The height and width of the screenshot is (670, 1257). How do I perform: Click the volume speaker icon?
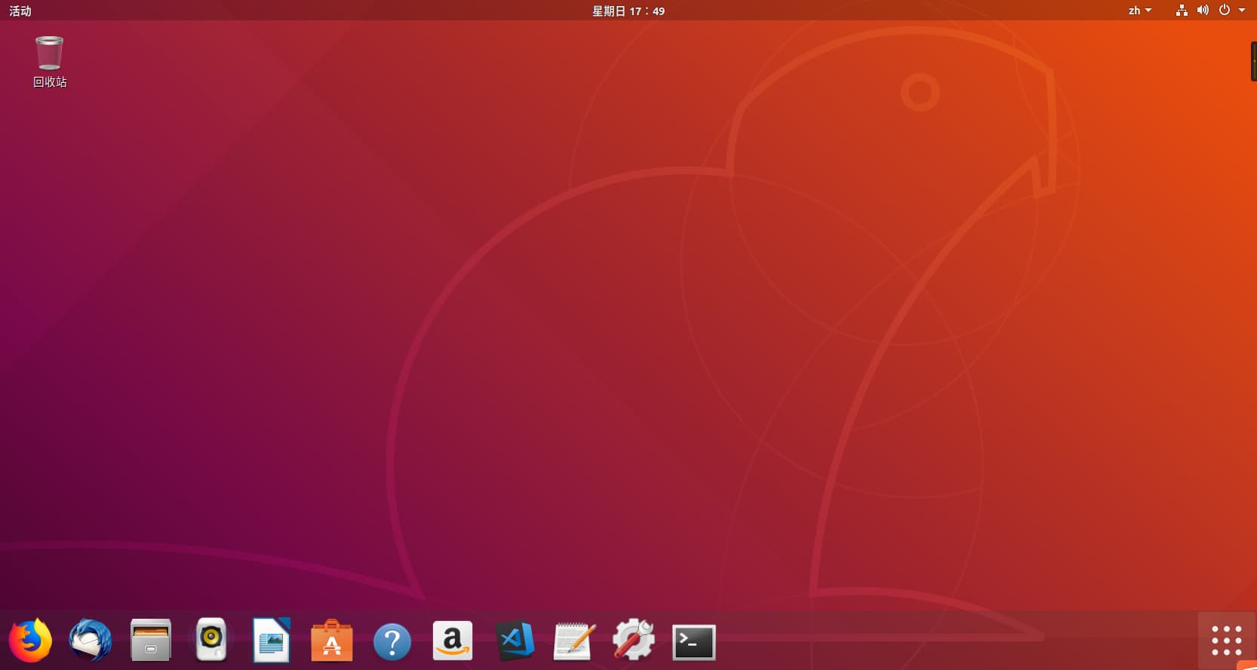pyautogui.click(x=1203, y=11)
